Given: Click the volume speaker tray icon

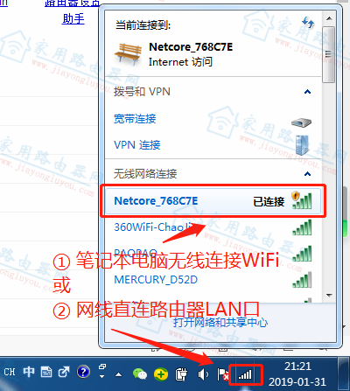Looking at the screenshot, I should pyautogui.click(x=203, y=374).
